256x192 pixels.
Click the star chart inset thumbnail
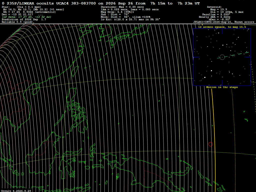[222, 57]
